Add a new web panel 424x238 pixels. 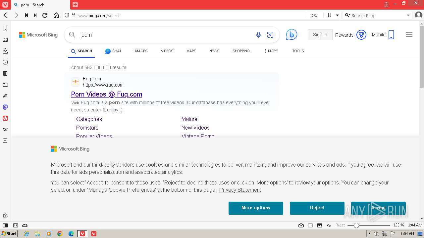click(x=5, y=141)
